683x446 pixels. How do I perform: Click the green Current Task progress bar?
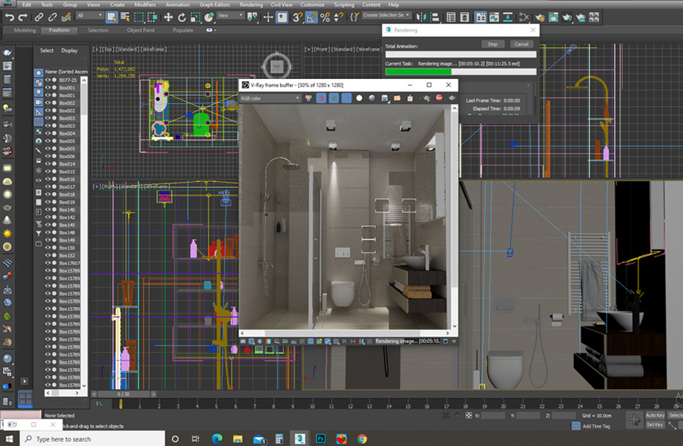418,71
